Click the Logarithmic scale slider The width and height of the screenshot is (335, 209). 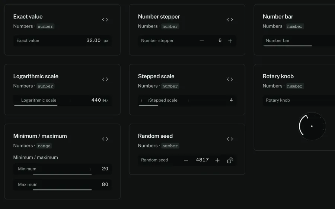(x=62, y=100)
